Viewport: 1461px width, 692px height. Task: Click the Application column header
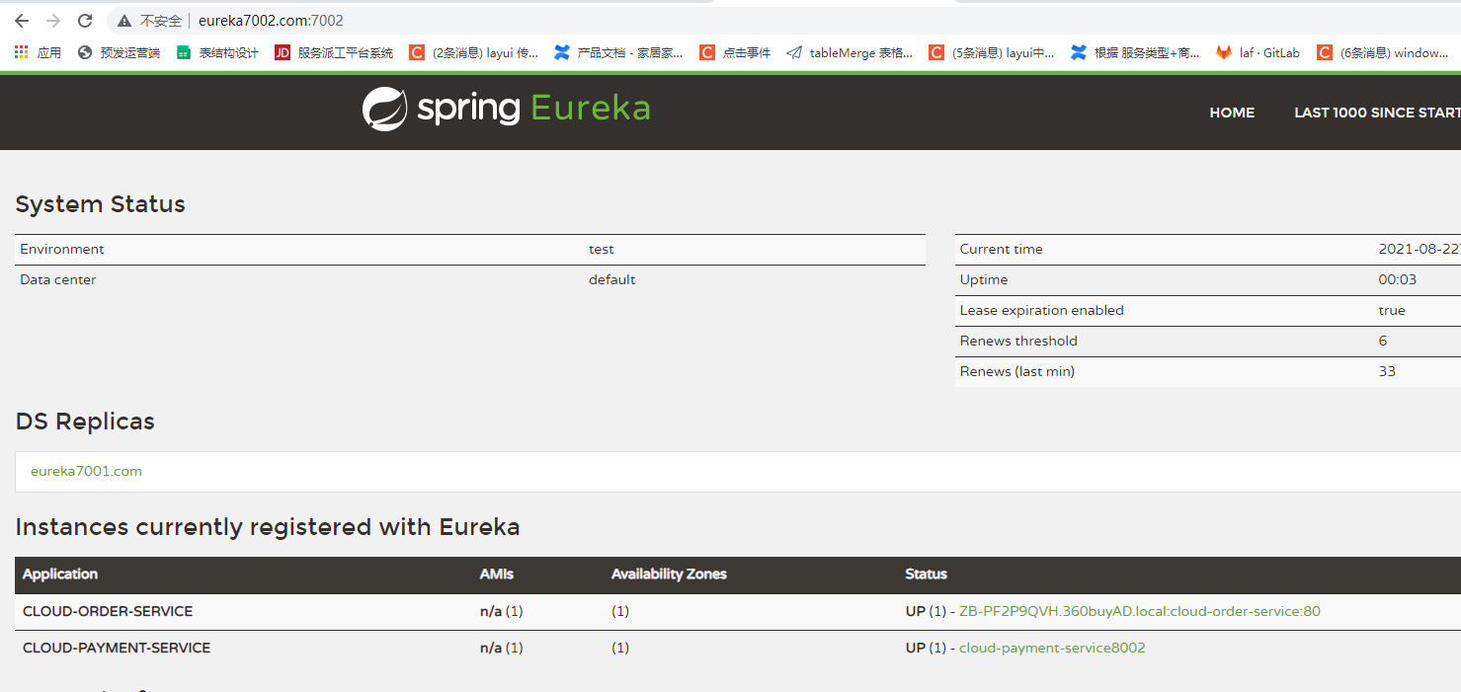click(60, 574)
